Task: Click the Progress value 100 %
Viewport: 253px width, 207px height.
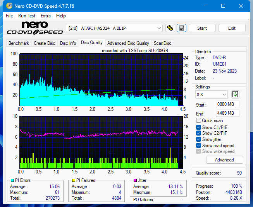Action: coord(237,186)
